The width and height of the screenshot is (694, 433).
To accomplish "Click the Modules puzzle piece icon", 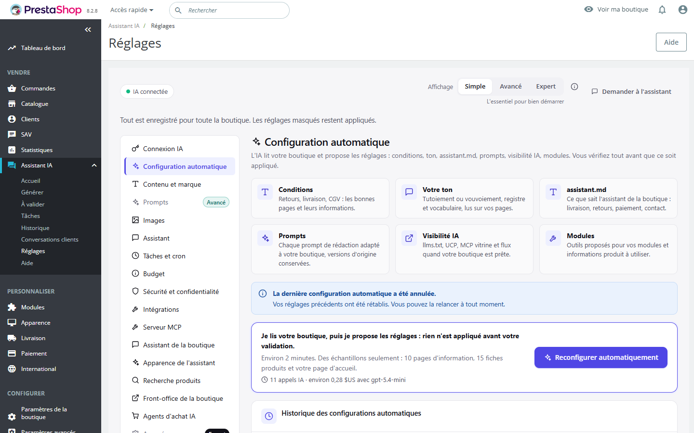I will click(12, 307).
